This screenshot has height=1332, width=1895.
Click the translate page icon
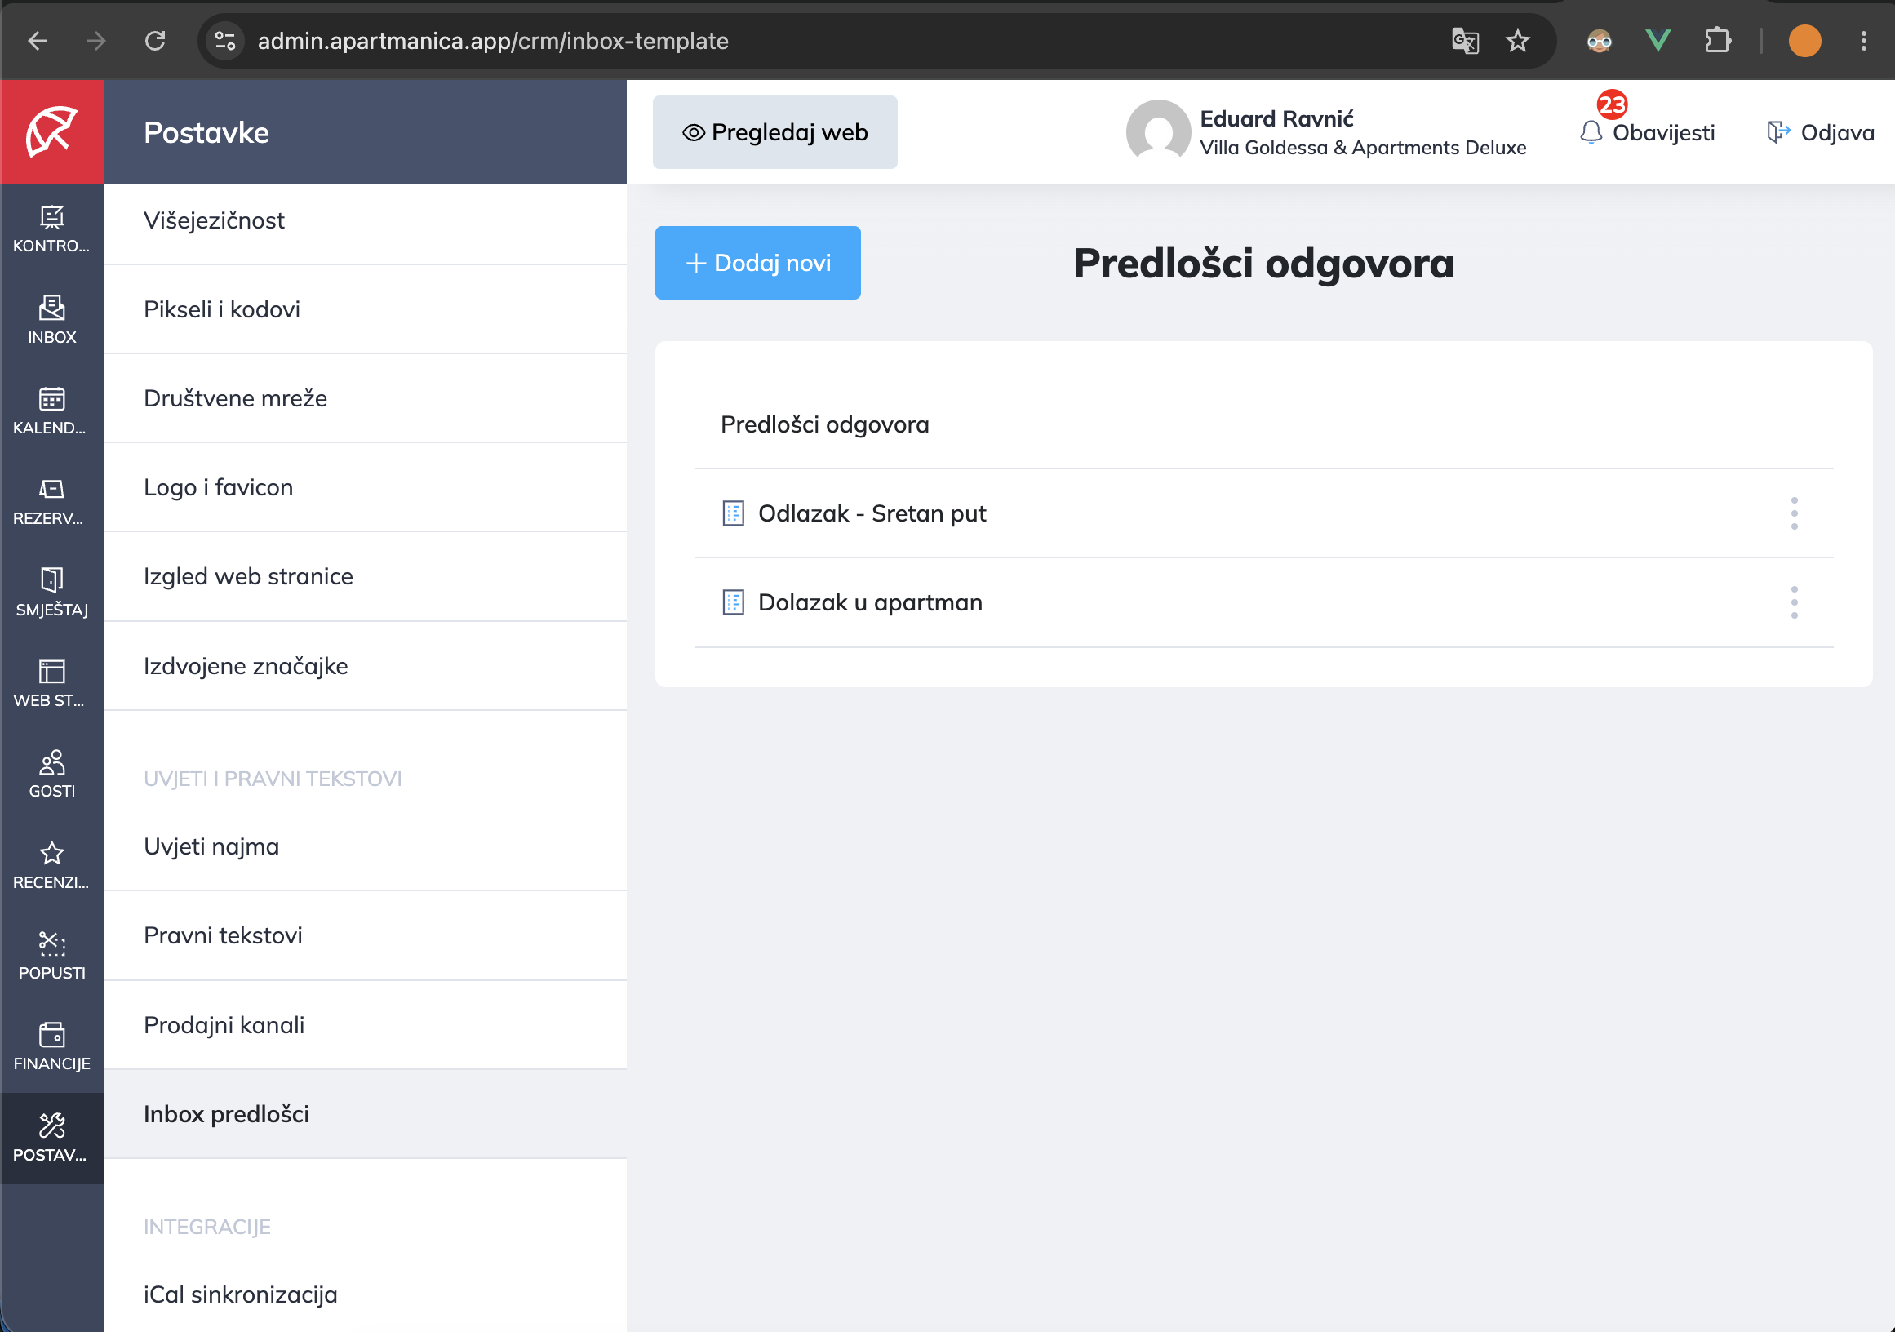pyautogui.click(x=1465, y=41)
